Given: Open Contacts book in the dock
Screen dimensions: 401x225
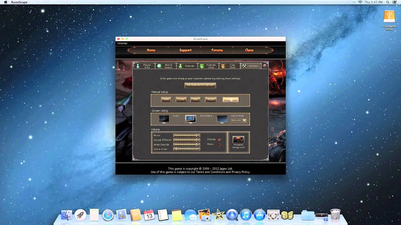Looking at the screenshot, I should coord(136,215).
